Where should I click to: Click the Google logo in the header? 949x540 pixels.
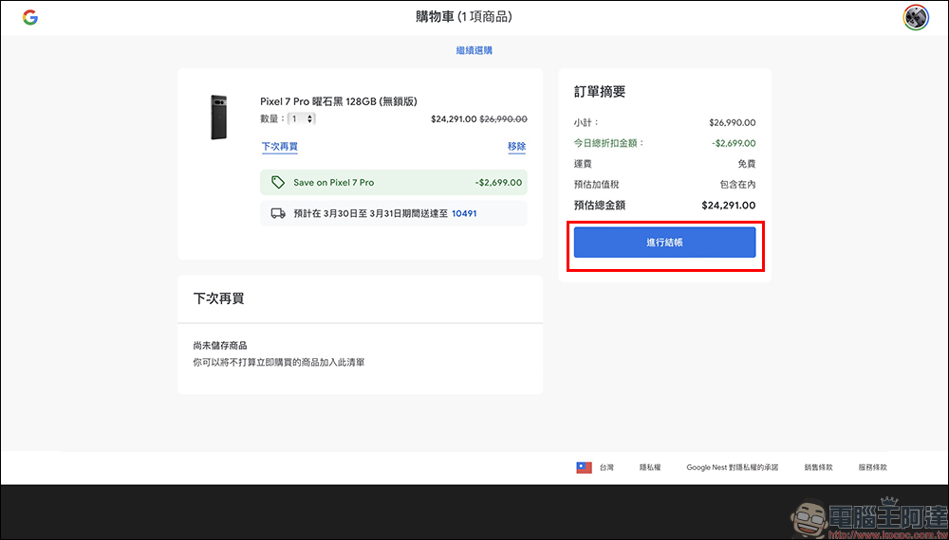coord(30,17)
